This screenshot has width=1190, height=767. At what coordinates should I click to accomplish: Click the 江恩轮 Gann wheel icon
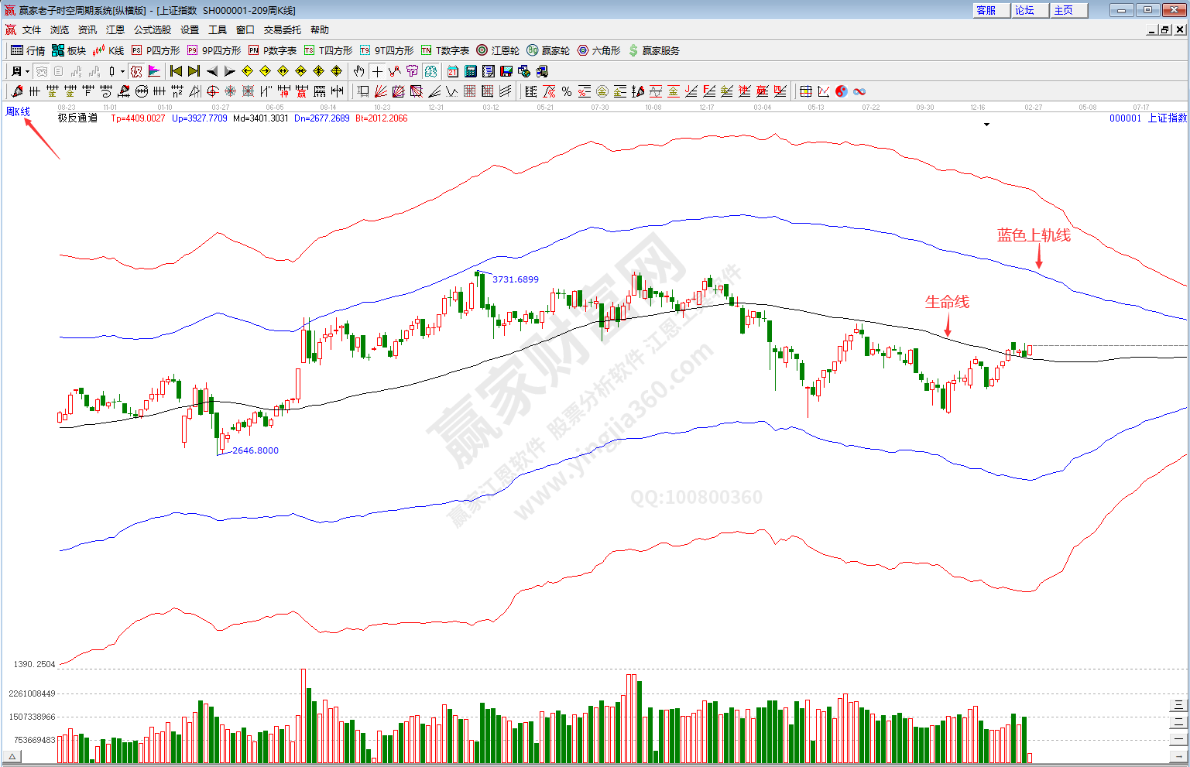point(498,50)
